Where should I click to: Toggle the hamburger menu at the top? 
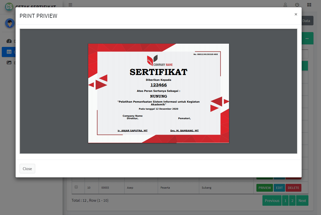(x=70, y=5)
